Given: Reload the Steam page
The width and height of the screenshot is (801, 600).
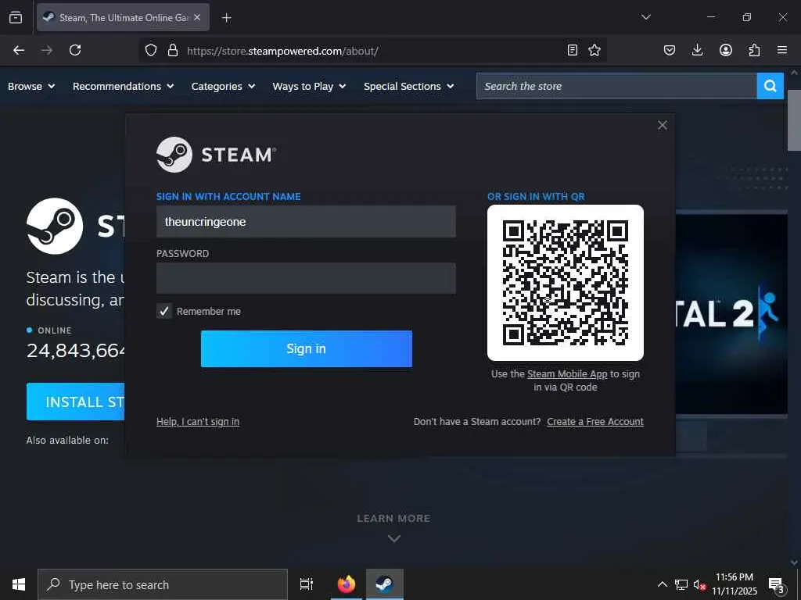Looking at the screenshot, I should click(75, 50).
